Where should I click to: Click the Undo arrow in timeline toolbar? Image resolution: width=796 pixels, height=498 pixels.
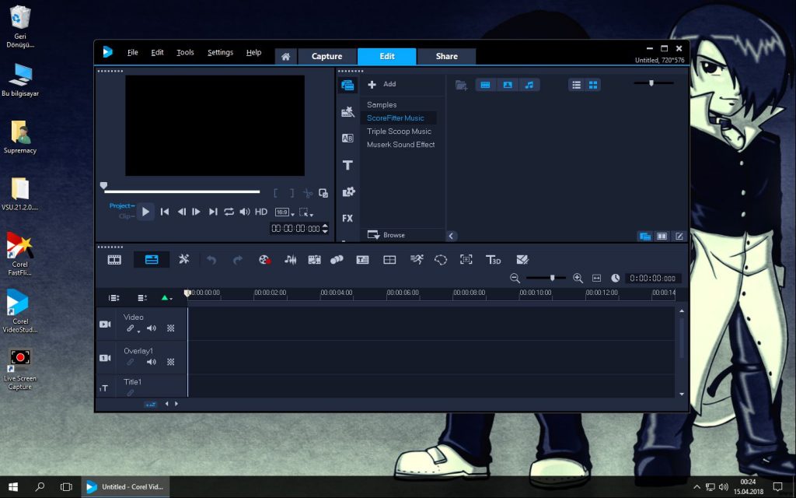tap(211, 260)
